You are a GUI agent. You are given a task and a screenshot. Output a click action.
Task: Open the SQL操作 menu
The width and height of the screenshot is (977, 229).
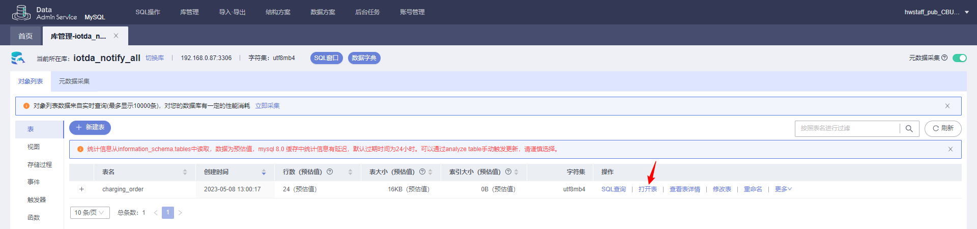coord(148,12)
